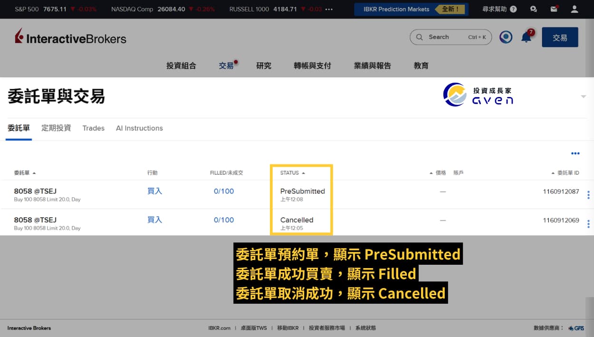The width and height of the screenshot is (594, 337).
Task: Click the Interactive Brokers logo
Action: [70, 37]
